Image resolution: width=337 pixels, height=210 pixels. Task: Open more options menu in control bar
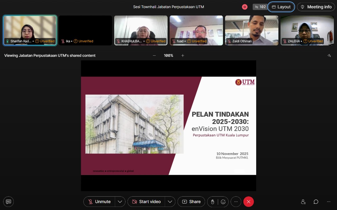pyautogui.click(x=236, y=202)
